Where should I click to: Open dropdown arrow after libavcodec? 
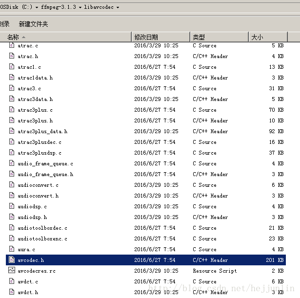click(118, 7)
